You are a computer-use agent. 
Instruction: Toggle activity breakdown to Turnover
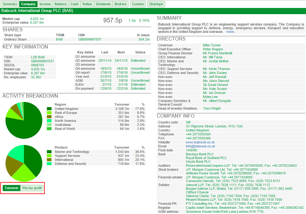point(12,188)
